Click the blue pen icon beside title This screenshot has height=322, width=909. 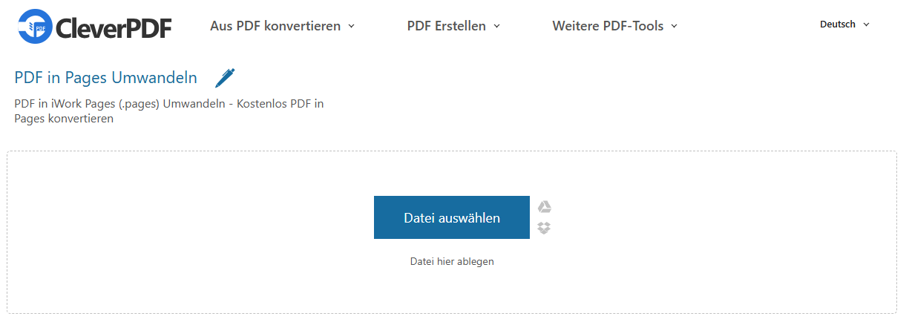click(224, 77)
